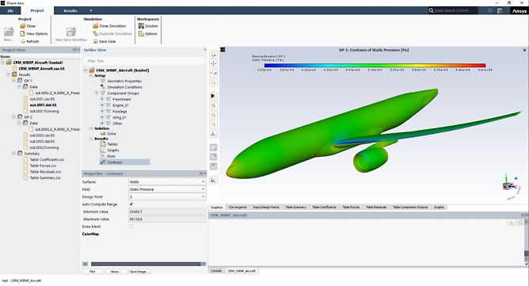Open the Table:Summary tab
This screenshot has height=286, width=529.
(295, 207)
